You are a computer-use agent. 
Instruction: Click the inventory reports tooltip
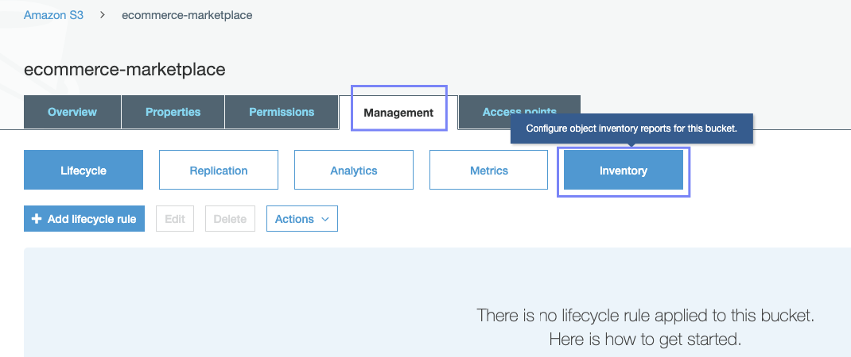pyautogui.click(x=631, y=129)
